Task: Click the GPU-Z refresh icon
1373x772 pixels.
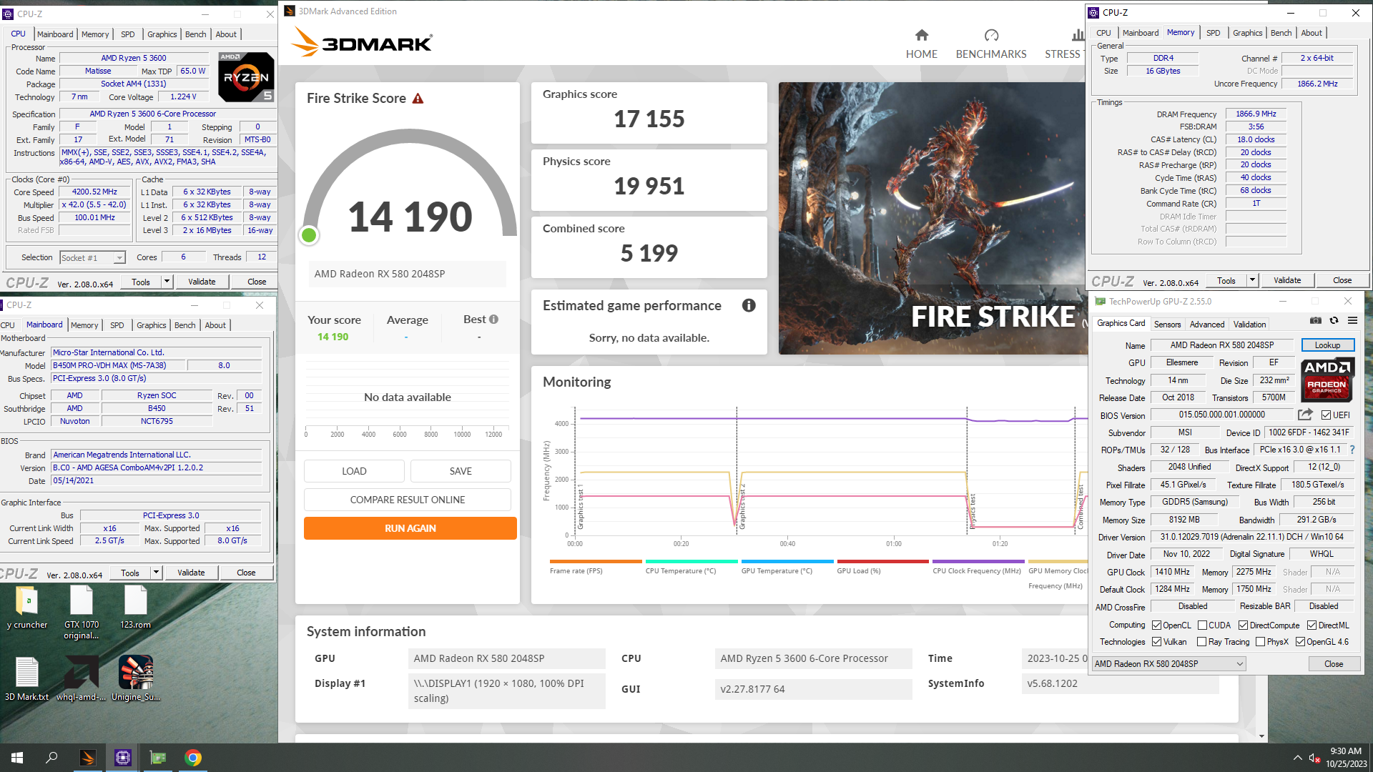Action: 1334,320
